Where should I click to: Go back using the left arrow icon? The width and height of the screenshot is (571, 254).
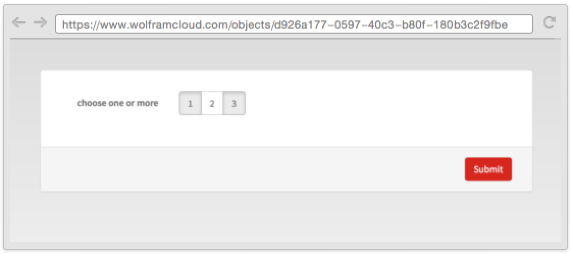coord(18,23)
